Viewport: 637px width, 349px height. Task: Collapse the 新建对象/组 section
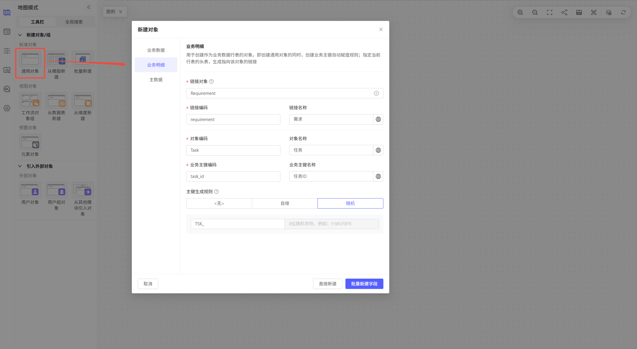point(20,35)
